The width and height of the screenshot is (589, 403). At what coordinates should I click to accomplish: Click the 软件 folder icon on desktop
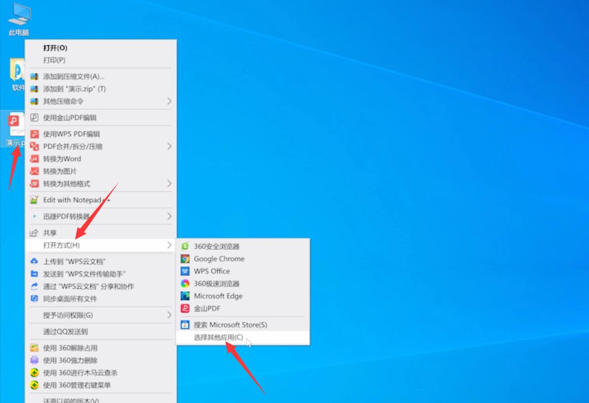click(17, 75)
